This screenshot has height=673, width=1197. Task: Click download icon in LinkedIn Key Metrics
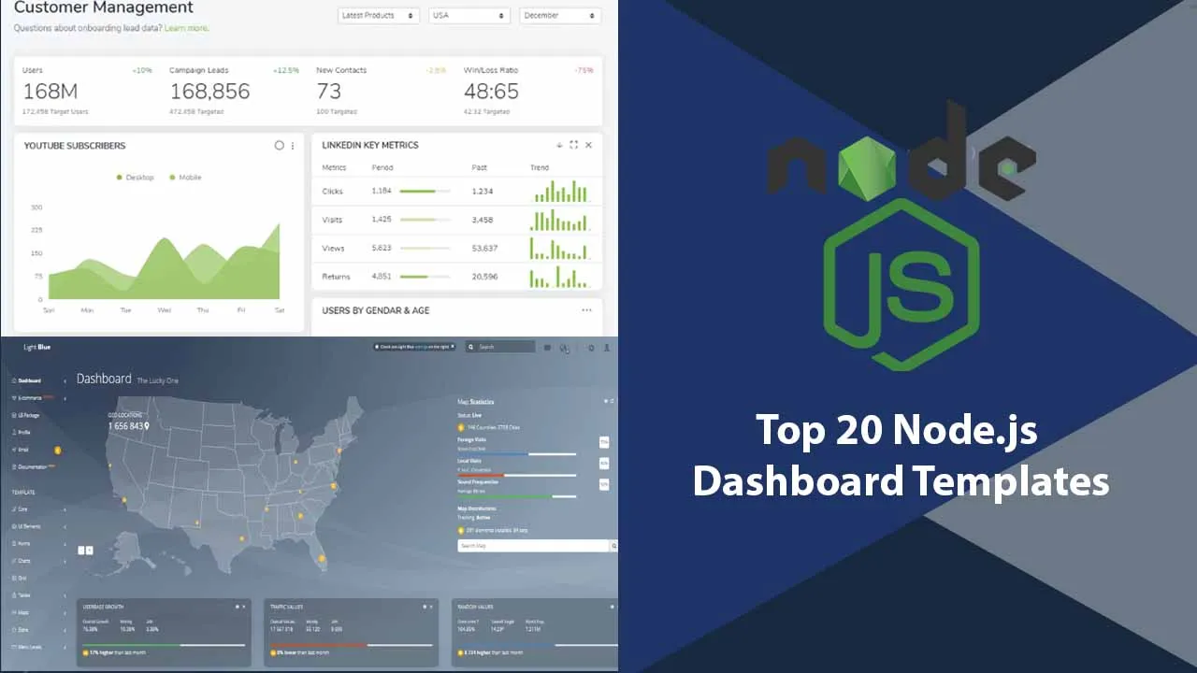(559, 145)
